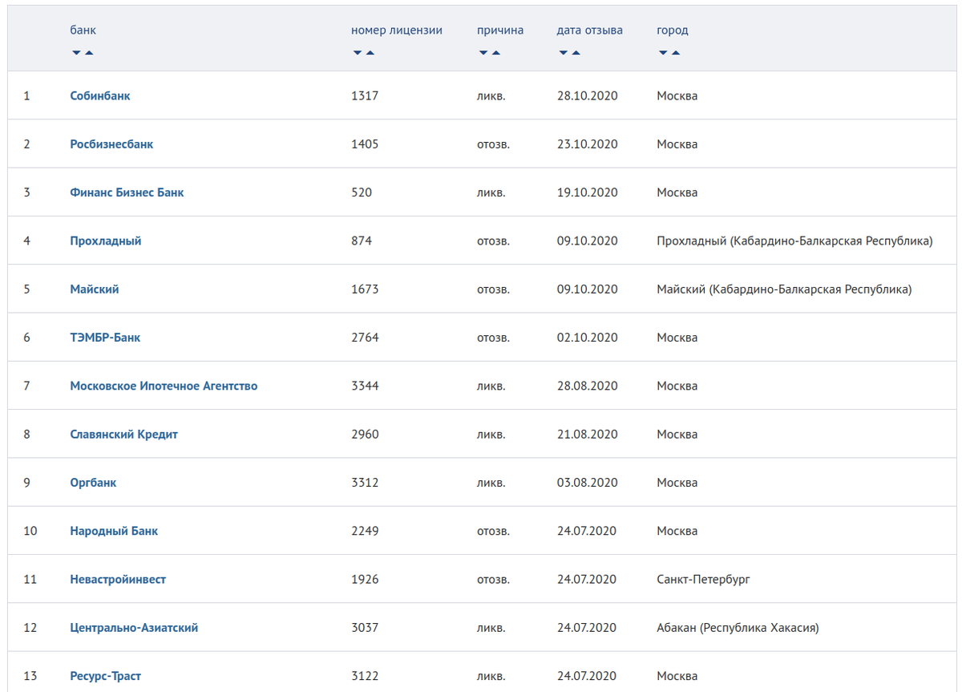Open Московское Ипотечное Агентство link
Screen dimensions: 962x692
point(164,386)
